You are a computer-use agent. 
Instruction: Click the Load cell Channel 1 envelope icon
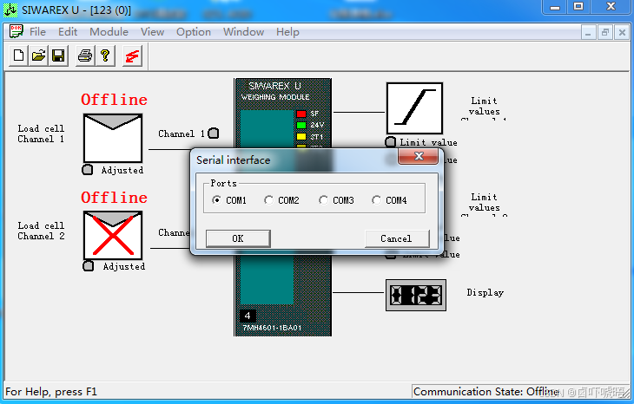[x=113, y=138]
